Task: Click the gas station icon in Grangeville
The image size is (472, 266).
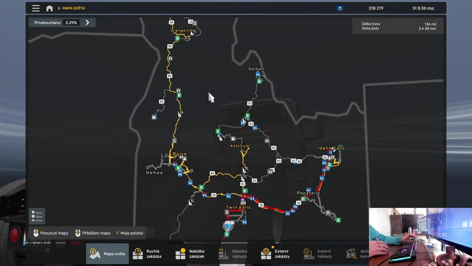Action: point(177,38)
